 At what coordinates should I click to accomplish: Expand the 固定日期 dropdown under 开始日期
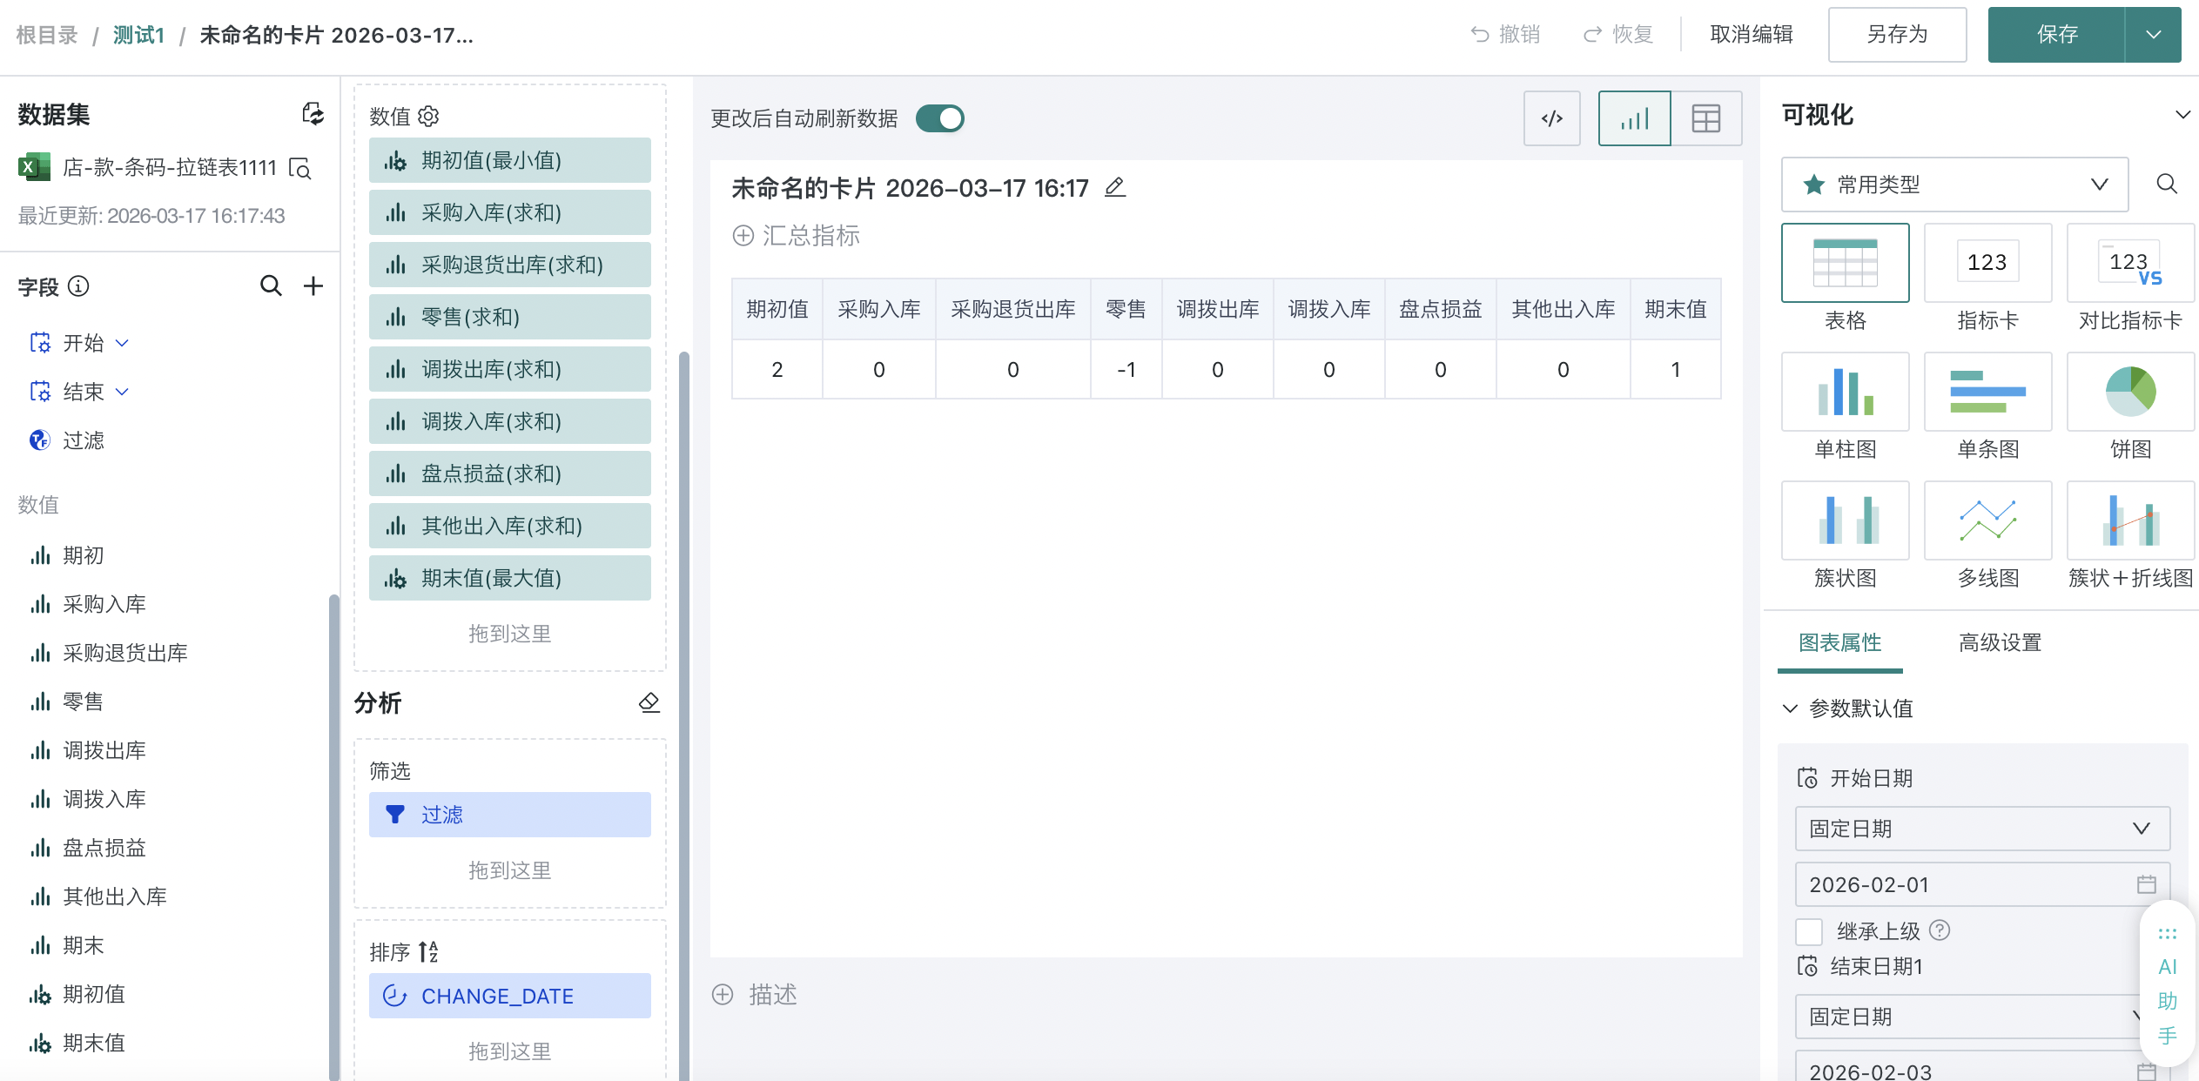tap(1981, 829)
